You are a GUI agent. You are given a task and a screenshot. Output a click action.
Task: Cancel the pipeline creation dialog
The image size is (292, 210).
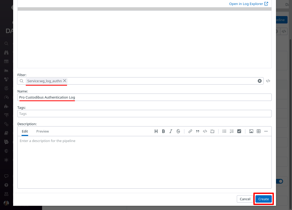point(245,199)
